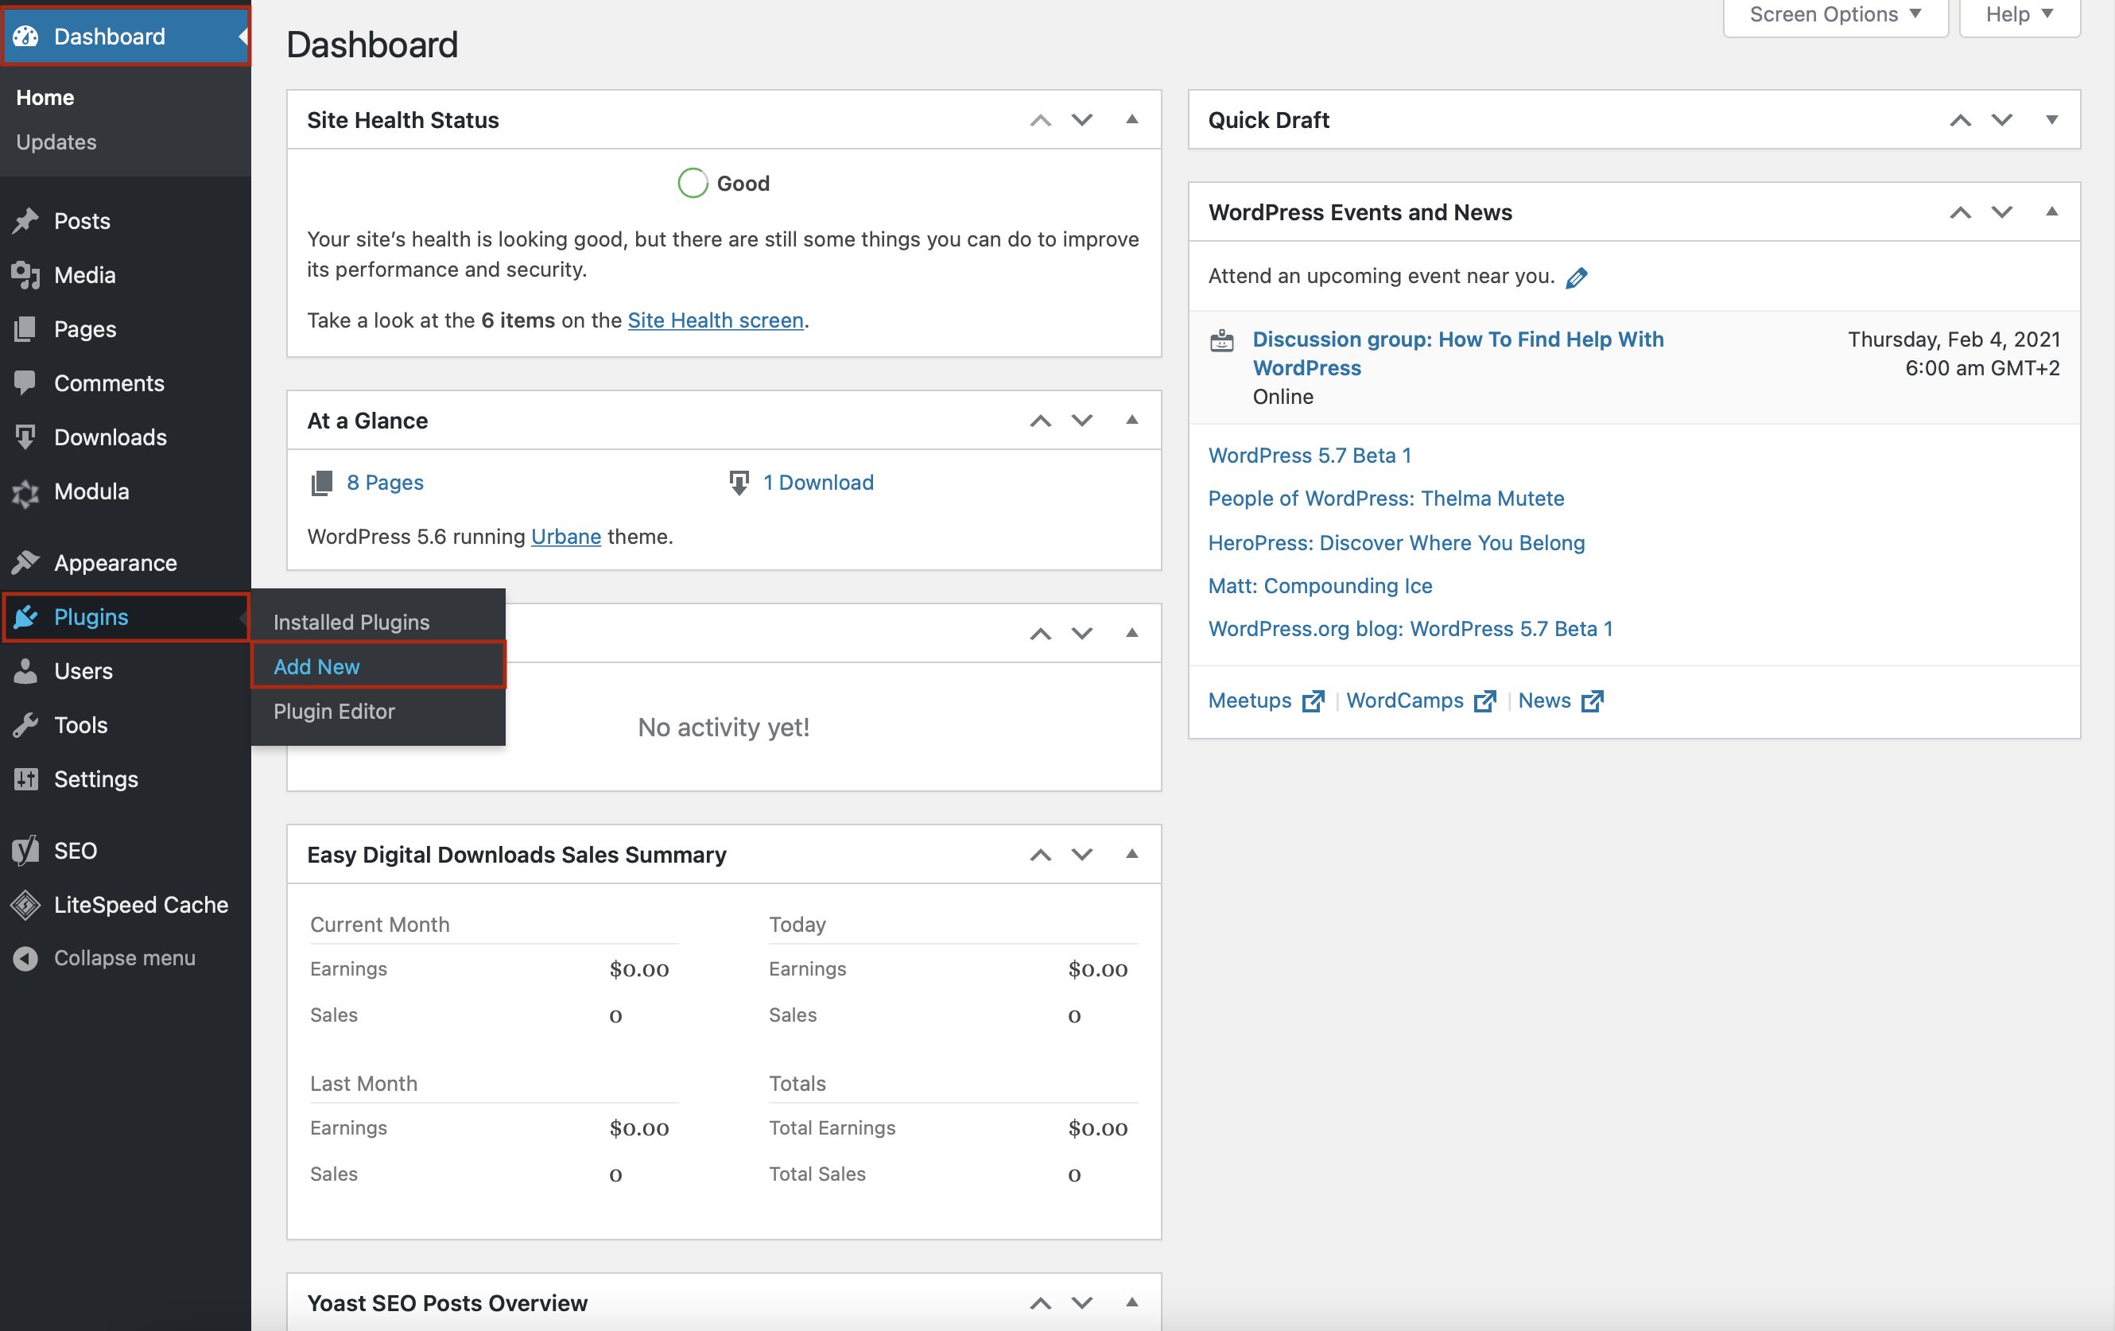Open the Urbane theme link
This screenshot has height=1331, width=2115.
coord(565,537)
